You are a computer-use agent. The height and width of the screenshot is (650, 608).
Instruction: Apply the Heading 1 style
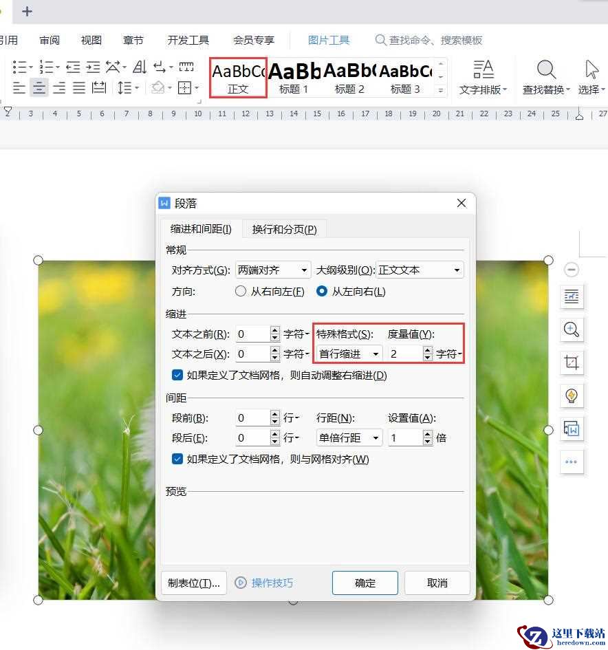(x=294, y=78)
